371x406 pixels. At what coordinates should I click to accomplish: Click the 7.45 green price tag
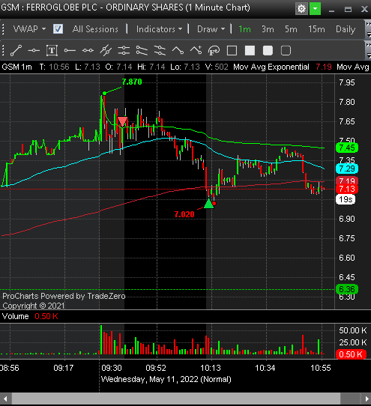pyautogui.click(x=347, y=148)
